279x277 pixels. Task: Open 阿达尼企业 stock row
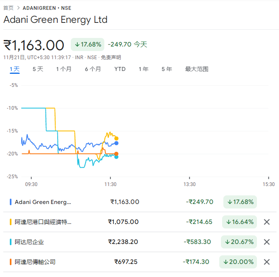point(29,242)
